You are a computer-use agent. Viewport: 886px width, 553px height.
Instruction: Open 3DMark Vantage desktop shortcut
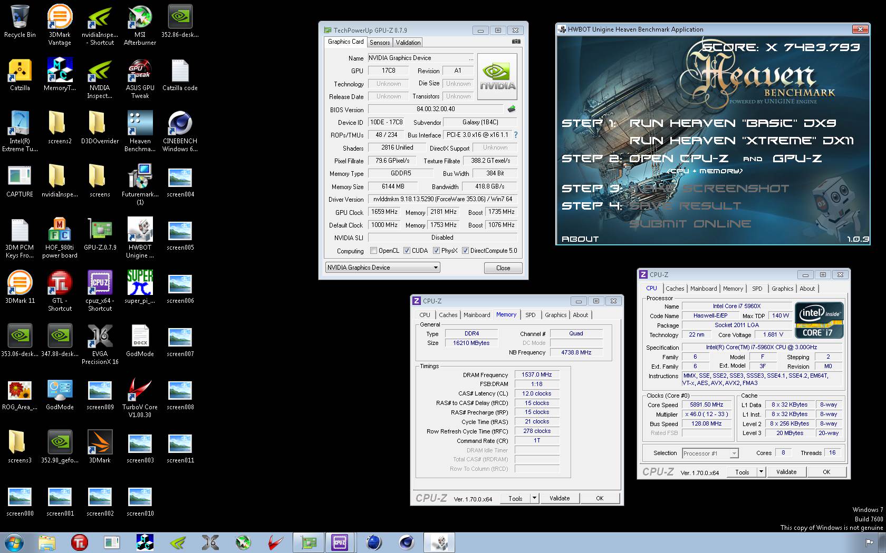[60, 25]
